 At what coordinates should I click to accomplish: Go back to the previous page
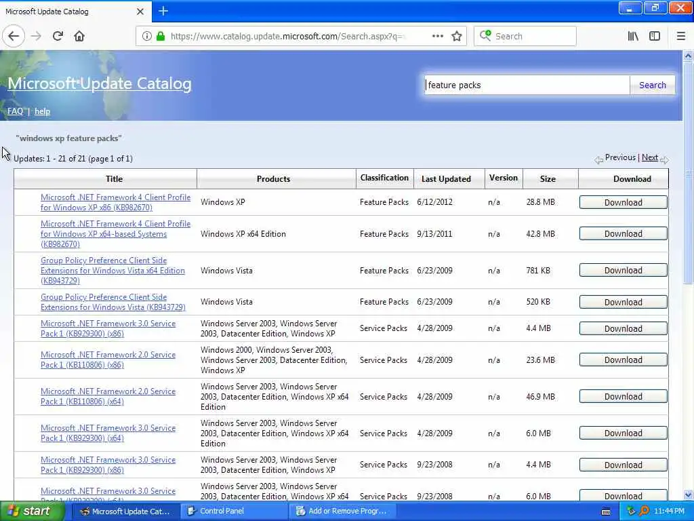[x=14, y=37]
